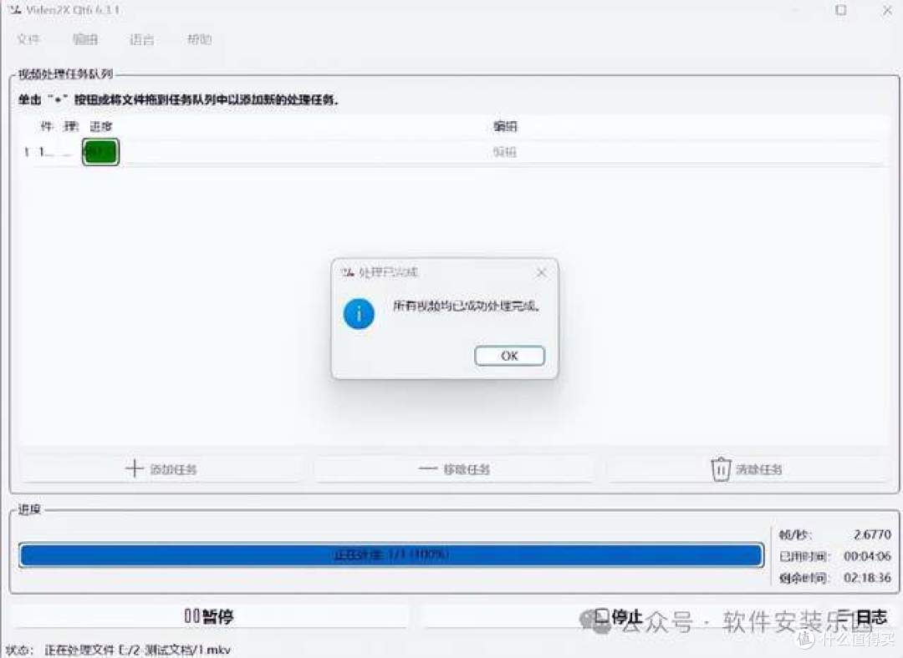This screenshot has width=903, height=658.
Task: Click the 移除任务 button
Action: 454,468
